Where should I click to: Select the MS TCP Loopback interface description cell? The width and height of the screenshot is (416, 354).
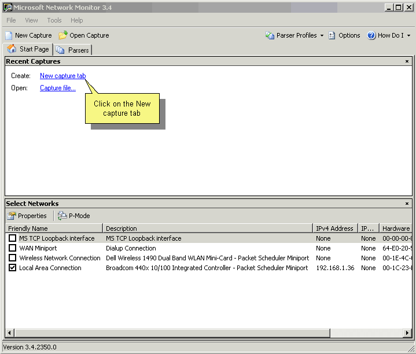coord(143,238)
